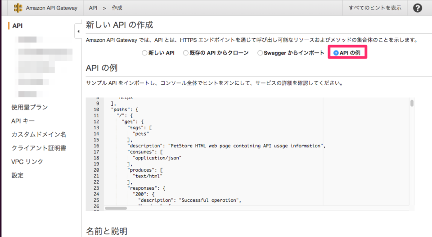Click the "paths" line in code editor
Screen dimensions: 432x237
125,109
